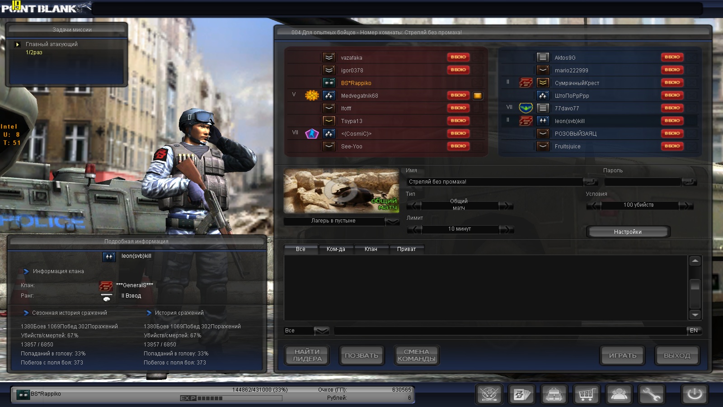Click the confirm icon next to password field

click(x=689, y=182)
